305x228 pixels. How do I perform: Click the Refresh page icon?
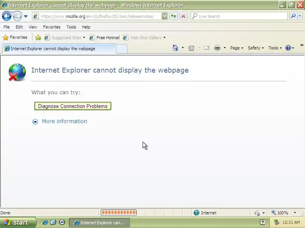pyautogui.click(x=173, y=16)
